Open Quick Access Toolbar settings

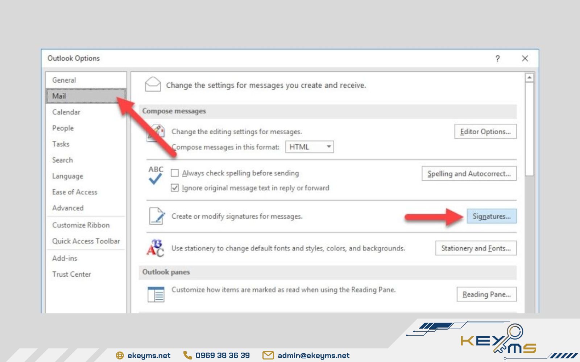coord(86,241)
